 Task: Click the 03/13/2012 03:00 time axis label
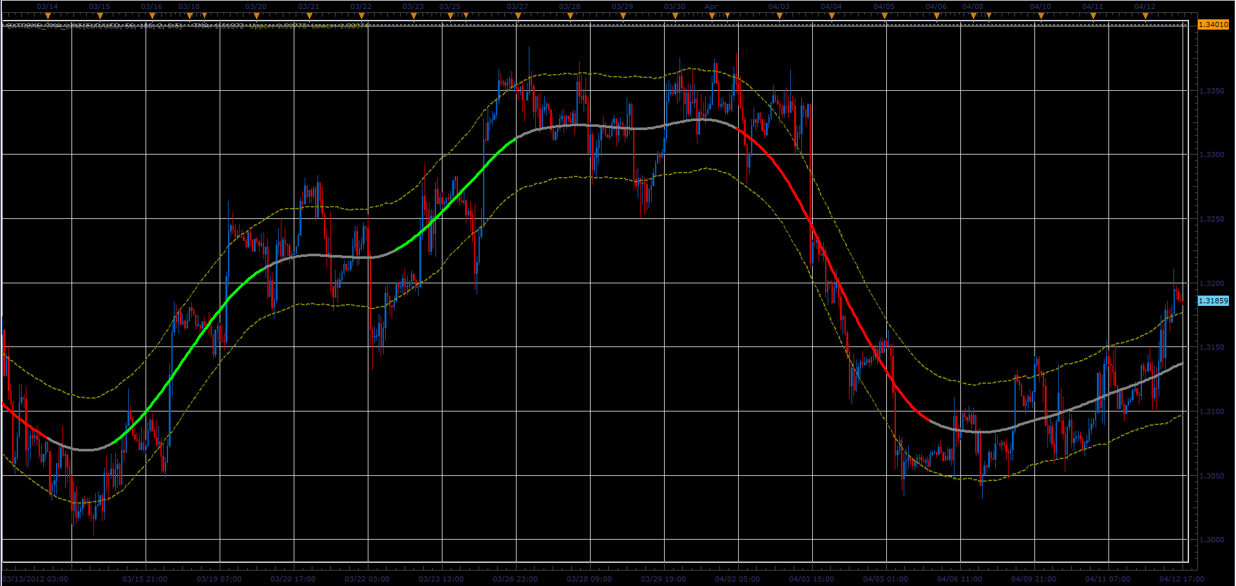(35, 579)
